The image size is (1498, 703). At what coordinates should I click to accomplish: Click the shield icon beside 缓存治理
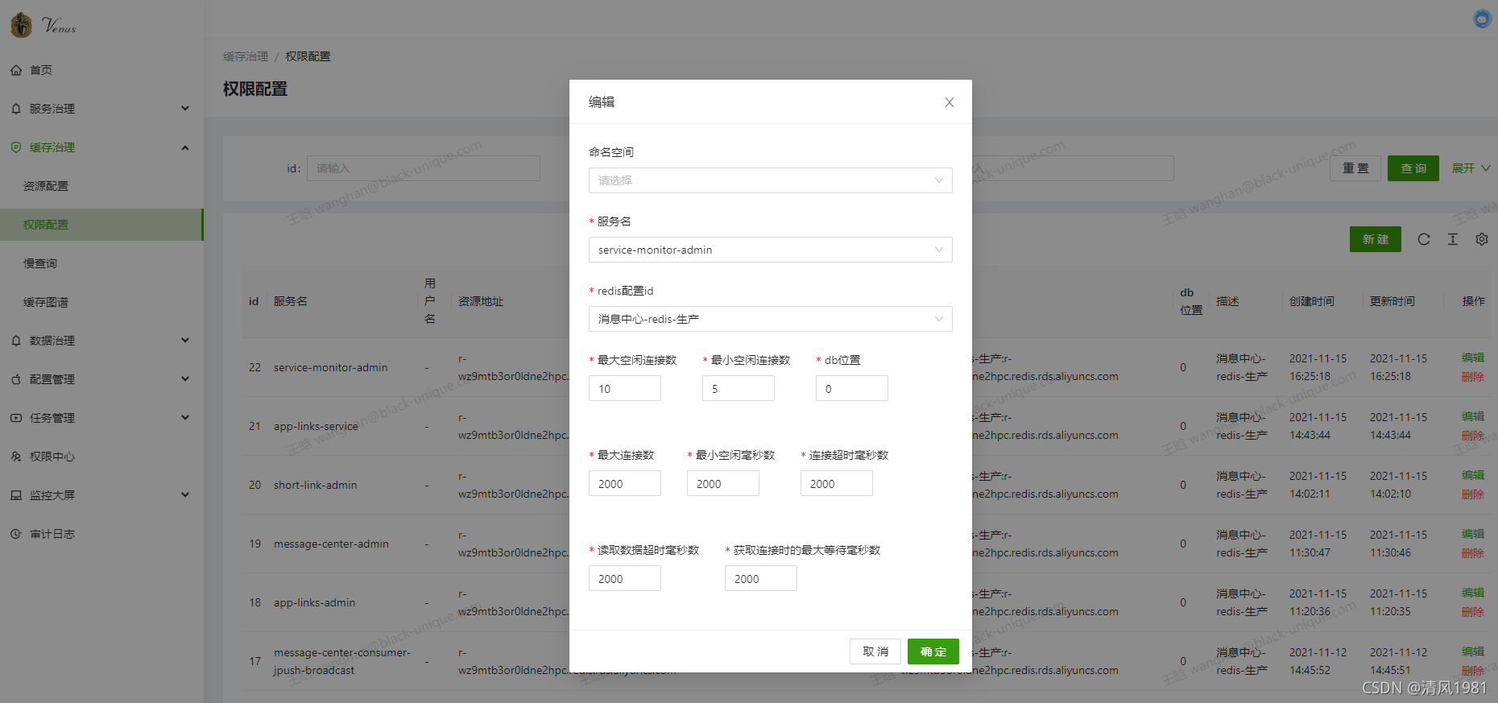[16, 147]
